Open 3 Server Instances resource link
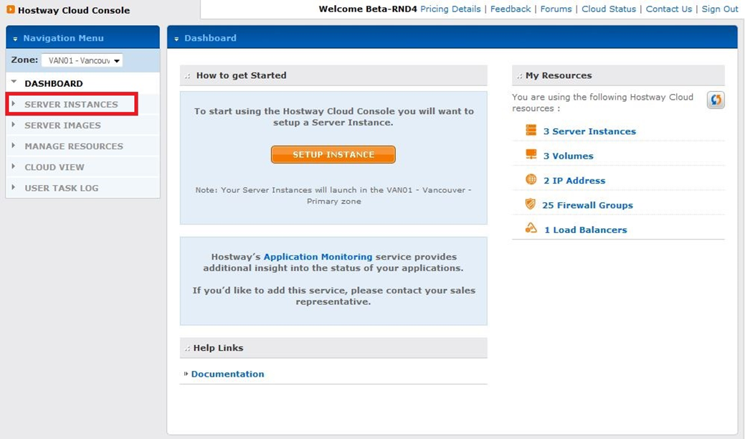 [x=589, y=131]
